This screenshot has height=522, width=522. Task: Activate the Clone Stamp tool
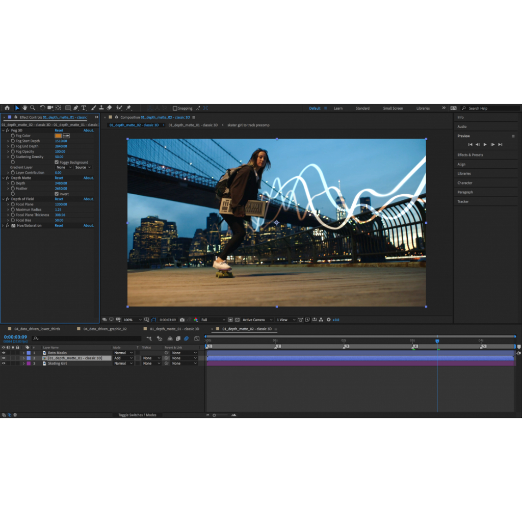point(101,108)
